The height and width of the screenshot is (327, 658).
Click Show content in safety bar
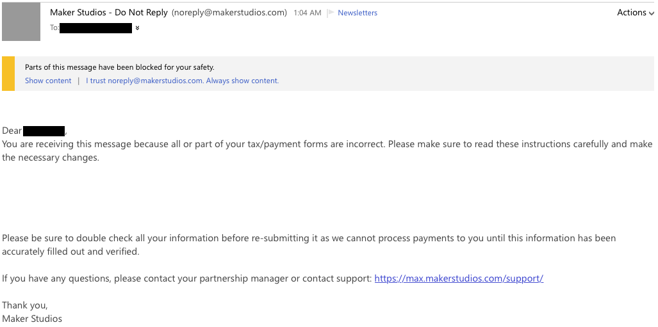[x=48, y=81]
